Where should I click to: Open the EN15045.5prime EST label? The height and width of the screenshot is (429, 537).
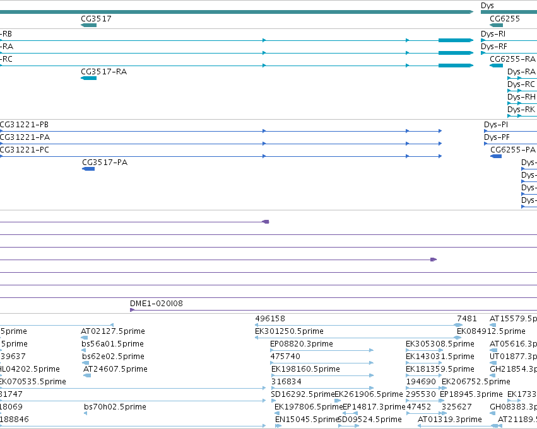coord(307,420)
